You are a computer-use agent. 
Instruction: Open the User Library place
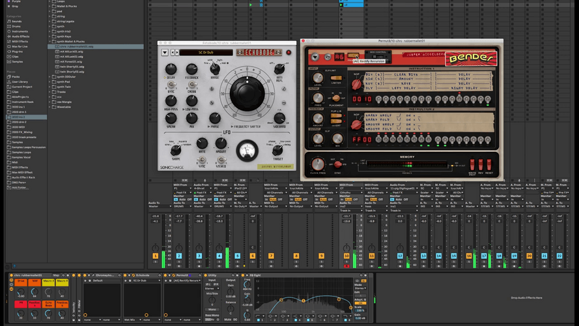[20, 81]
